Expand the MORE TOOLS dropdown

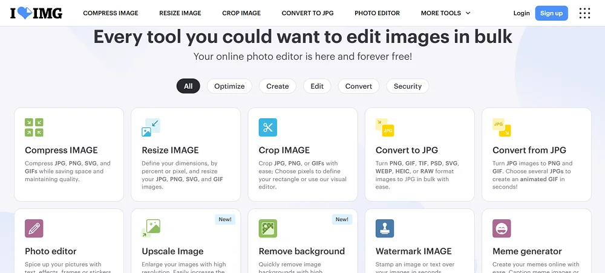tap(445, 13)
